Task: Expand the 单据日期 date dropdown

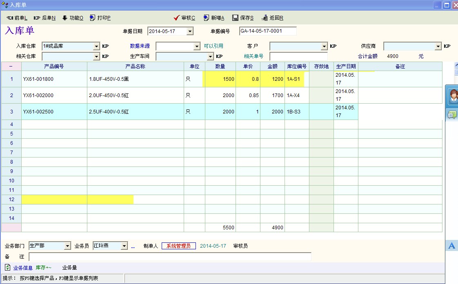Action: (190, 31)
